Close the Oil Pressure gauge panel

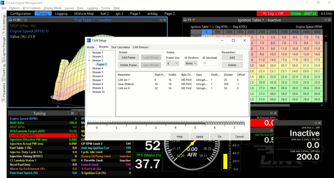pyautogui.click(x=275, y=113)
